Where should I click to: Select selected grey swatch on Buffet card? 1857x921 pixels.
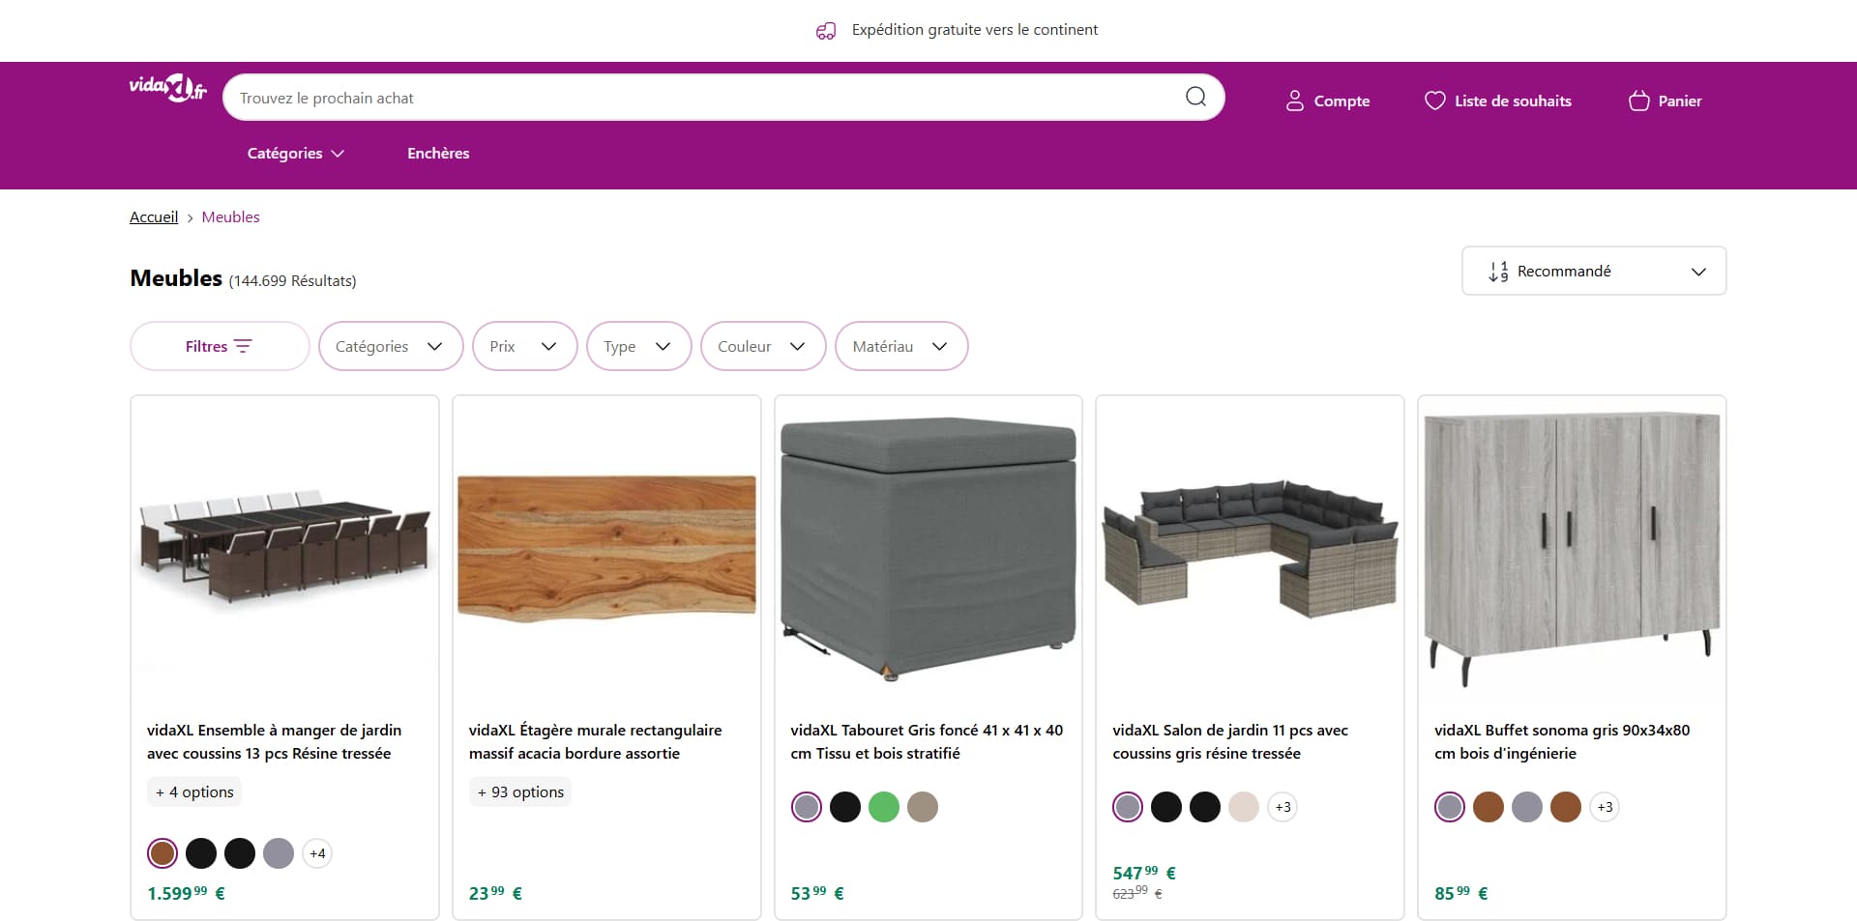point(1450,807)
